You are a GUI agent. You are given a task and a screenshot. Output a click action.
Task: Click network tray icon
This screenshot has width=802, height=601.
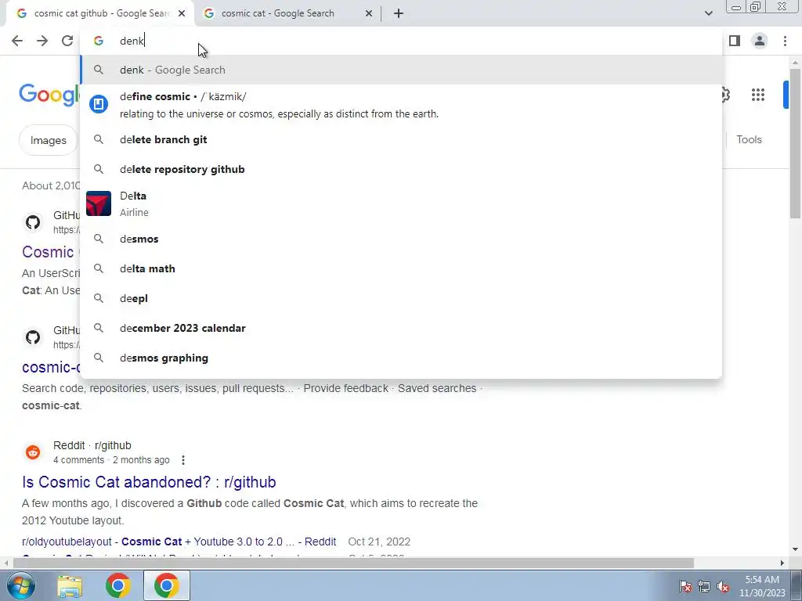coord(704,586)
